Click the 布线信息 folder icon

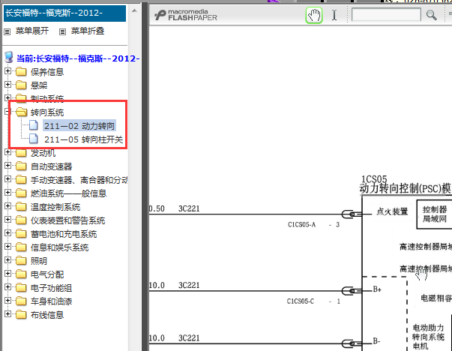[21, 314]
